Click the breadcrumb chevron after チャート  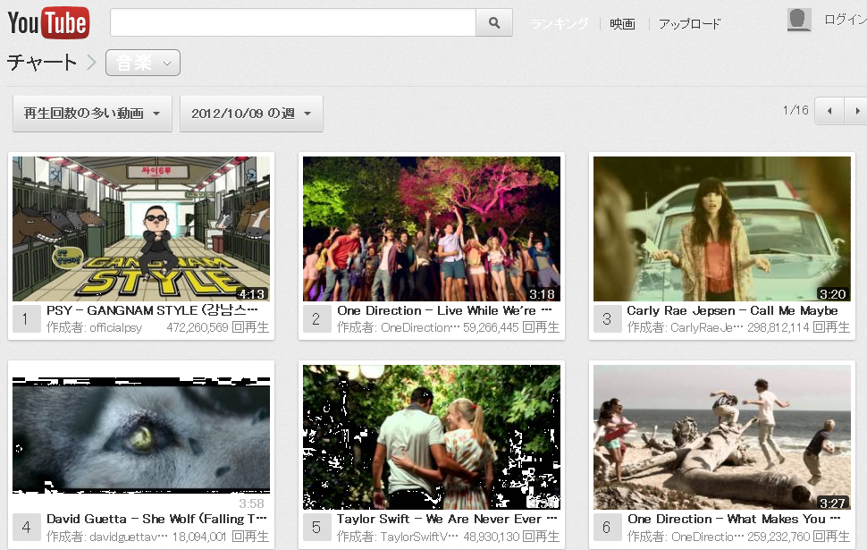coord(91,62)
